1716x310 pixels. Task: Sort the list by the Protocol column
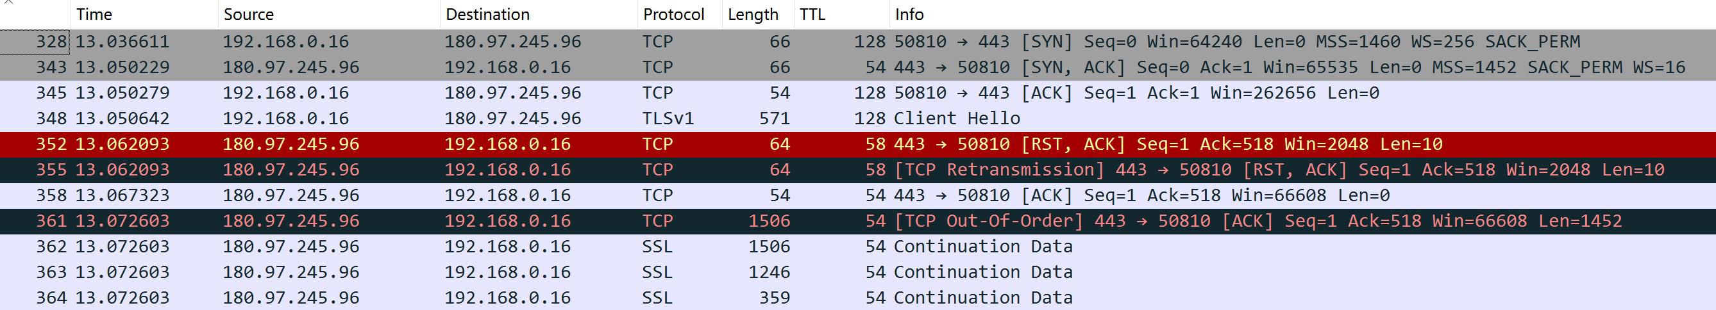coord(673,14)
